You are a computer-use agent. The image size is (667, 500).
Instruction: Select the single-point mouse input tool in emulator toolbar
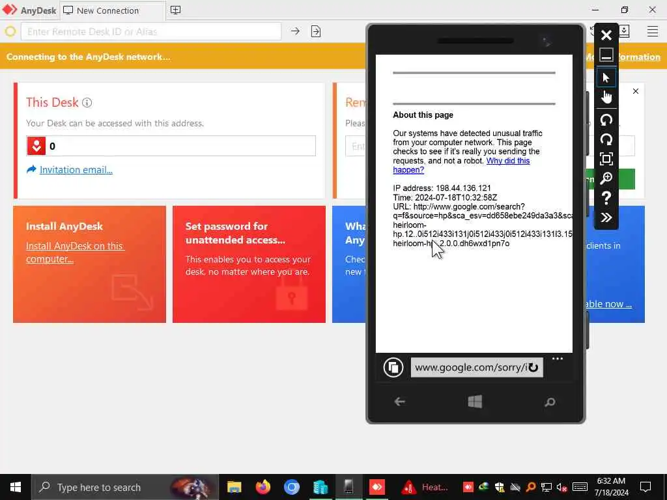(x=606, y=78)
